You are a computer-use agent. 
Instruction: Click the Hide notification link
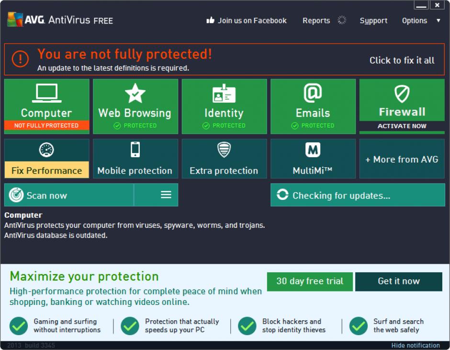(415, 345)
